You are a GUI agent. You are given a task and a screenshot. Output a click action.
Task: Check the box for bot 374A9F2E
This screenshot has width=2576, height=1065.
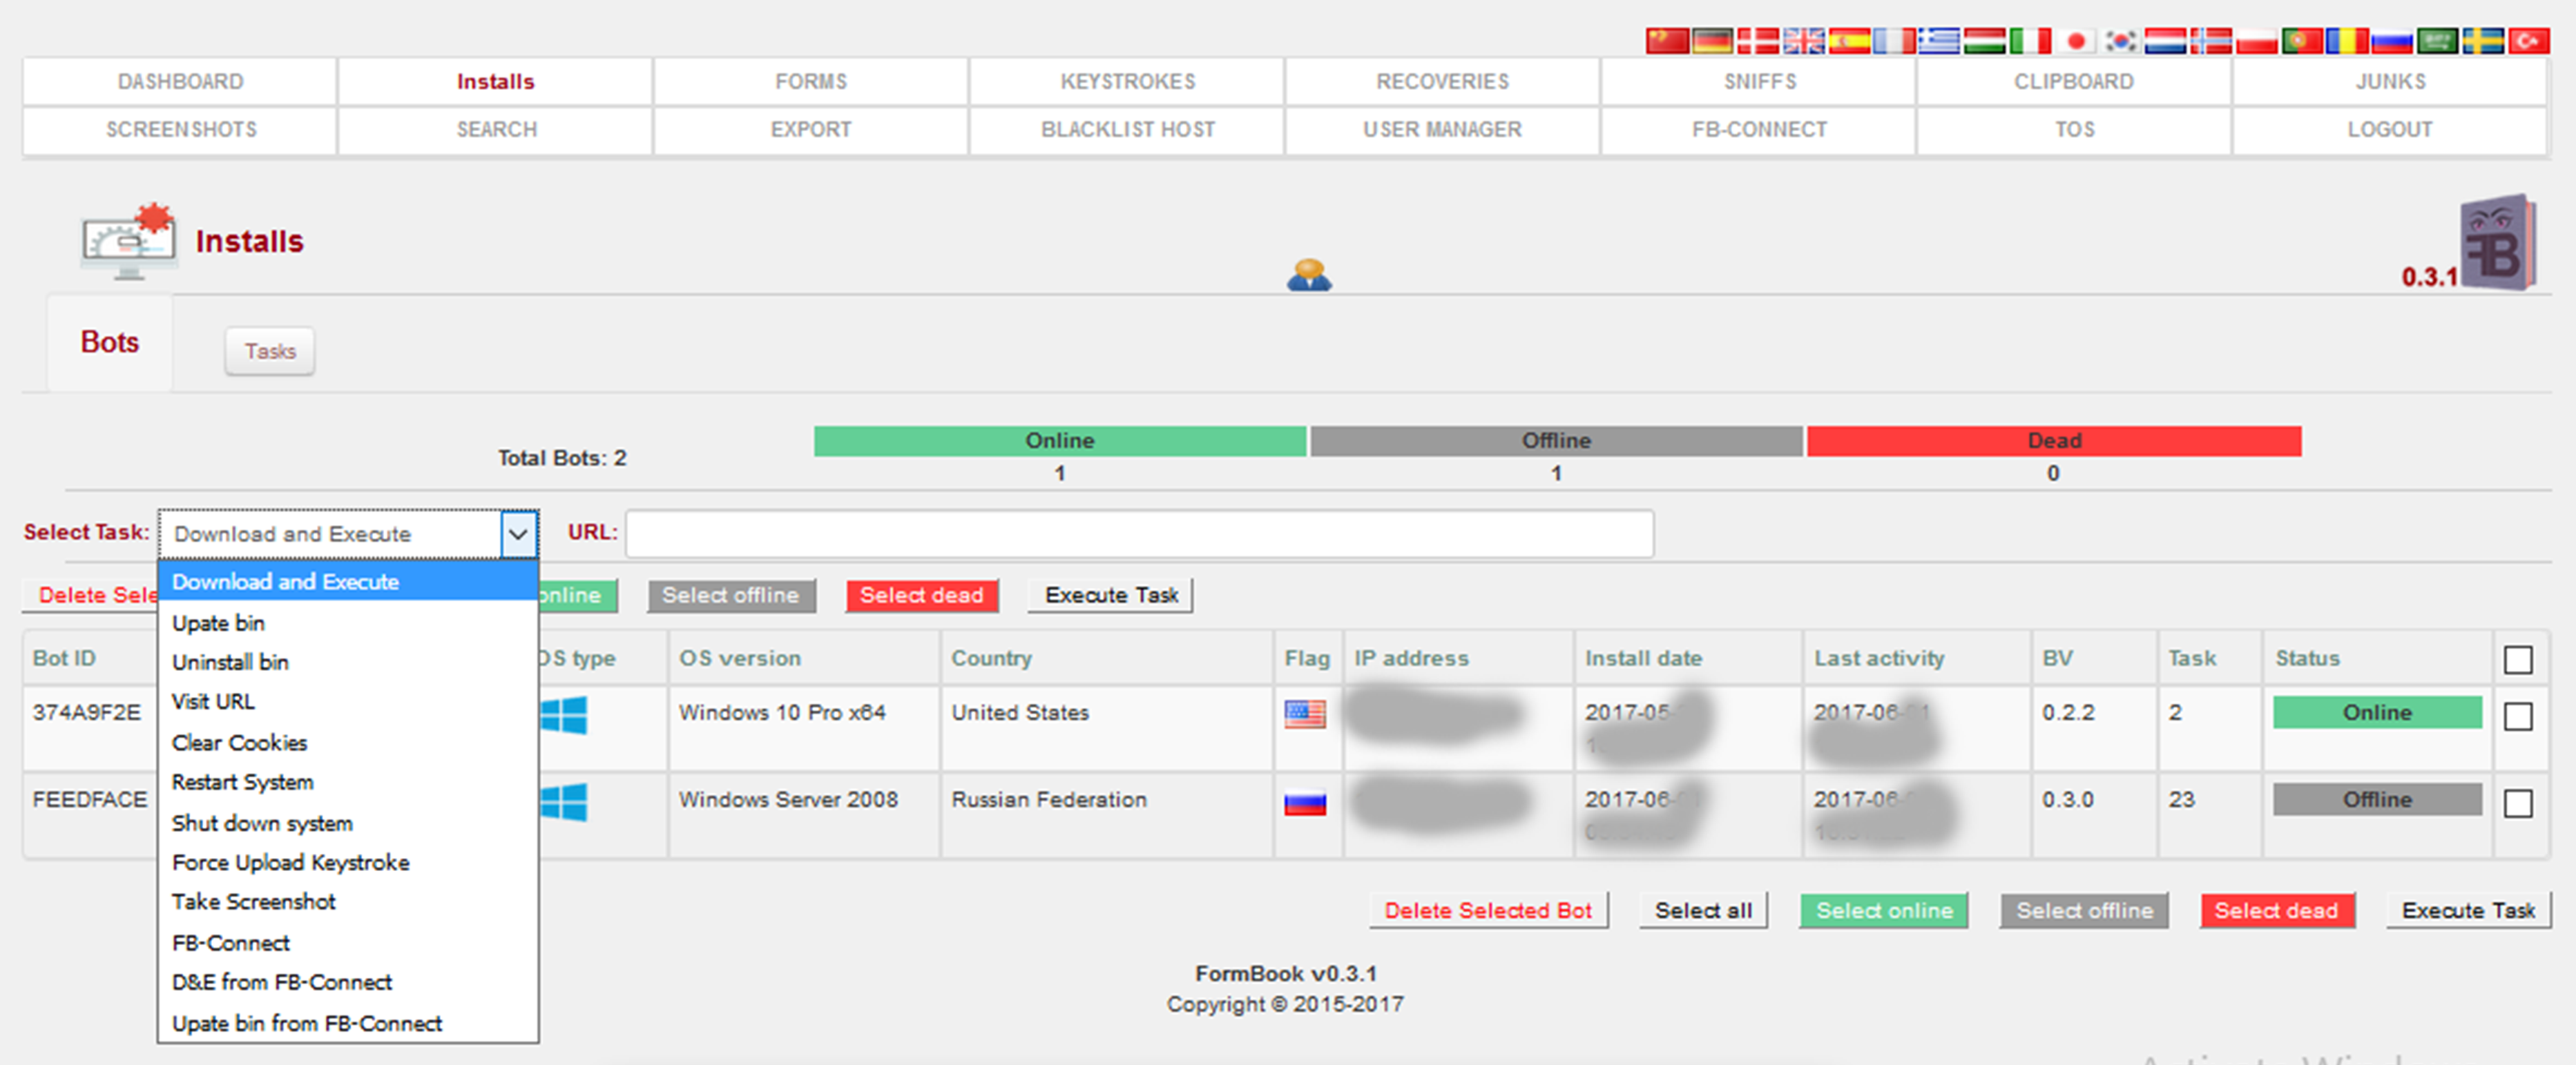pyautogui.click(x=2518, y=715)
